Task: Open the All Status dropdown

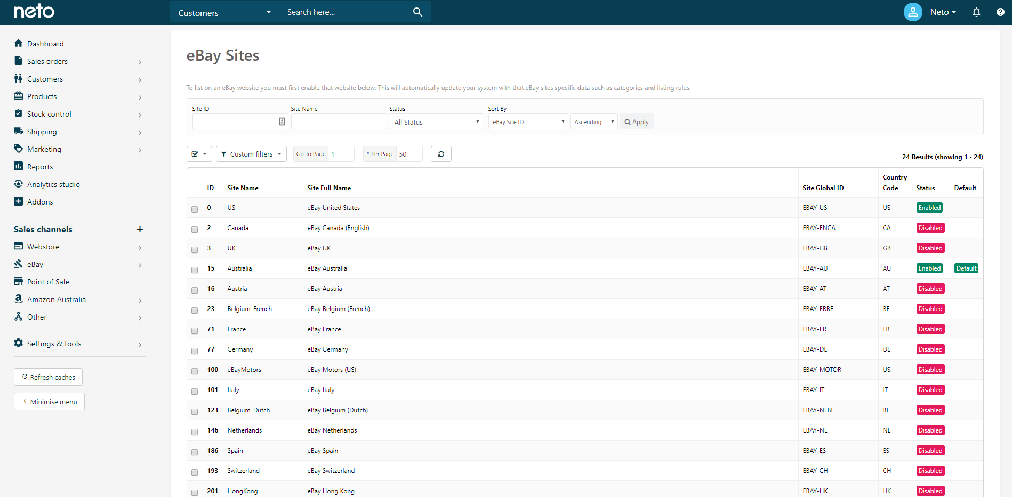Action: 436,121
